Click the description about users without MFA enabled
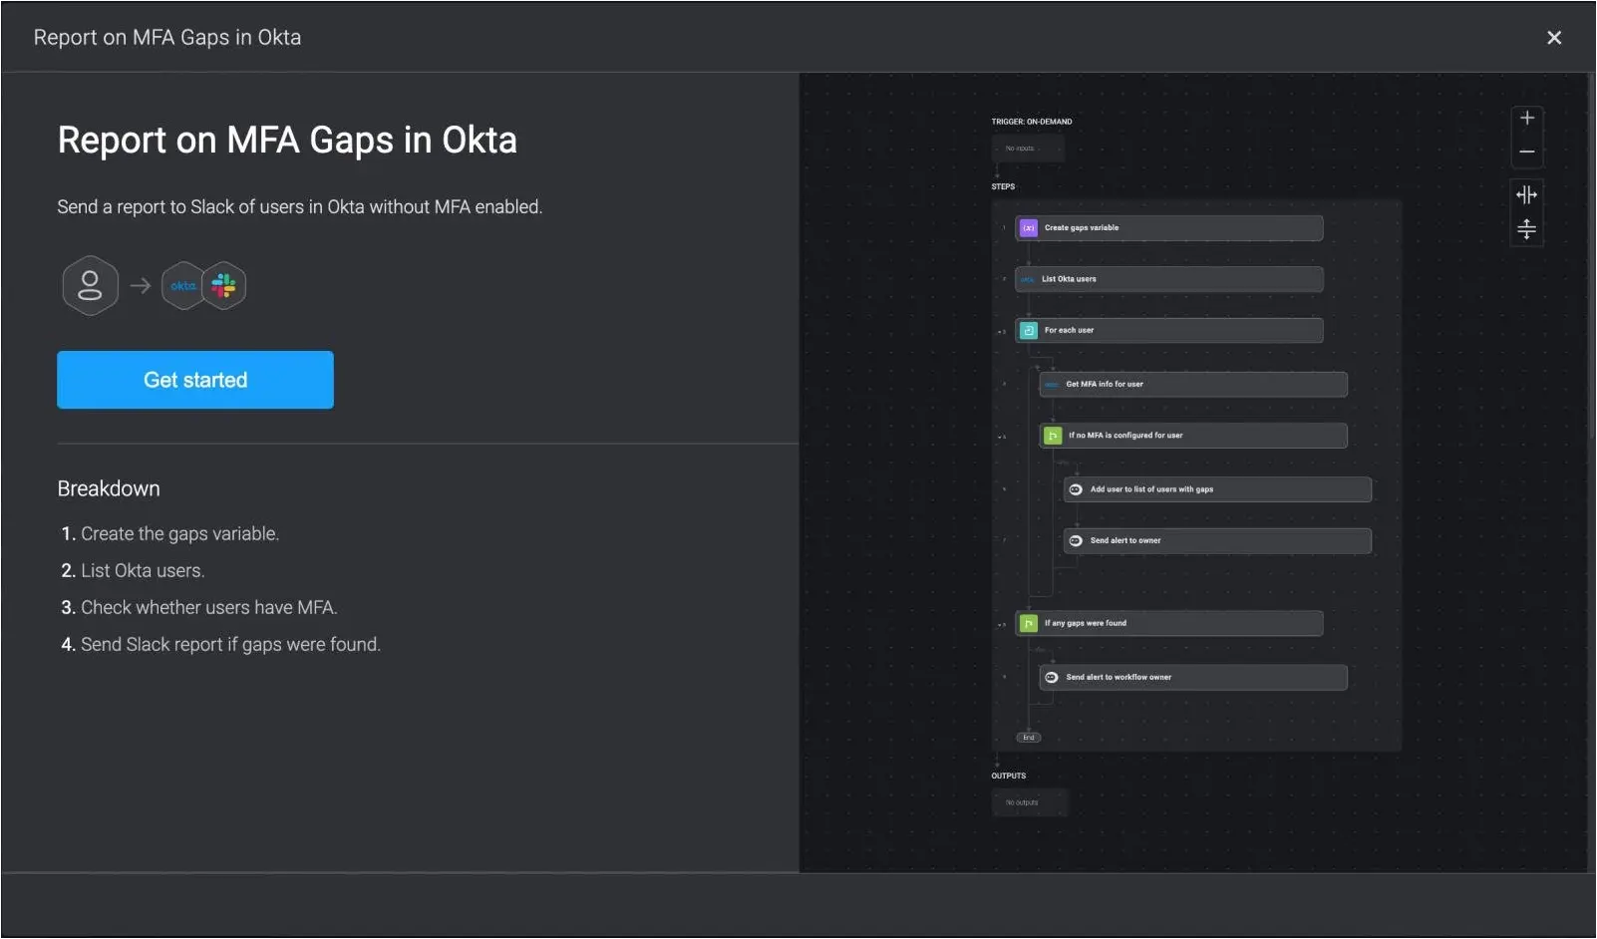Image resolution: width=1597 pixels, height=939 pixels. tap(300, 207)
